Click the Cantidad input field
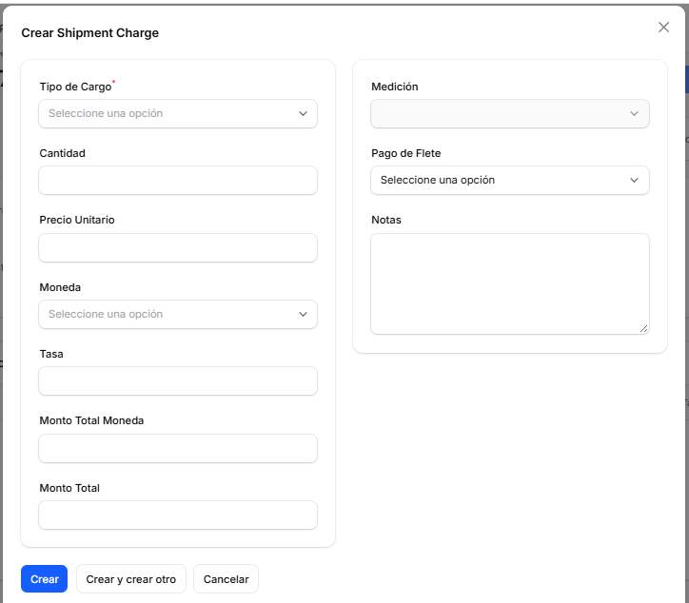 (x=178, y=180)
